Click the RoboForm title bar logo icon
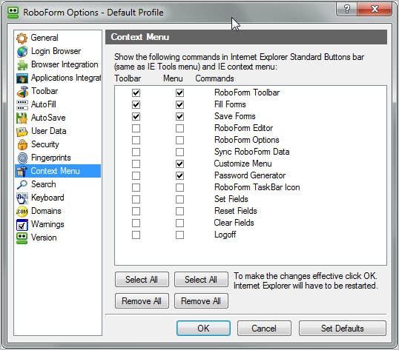 pos(13,13)
